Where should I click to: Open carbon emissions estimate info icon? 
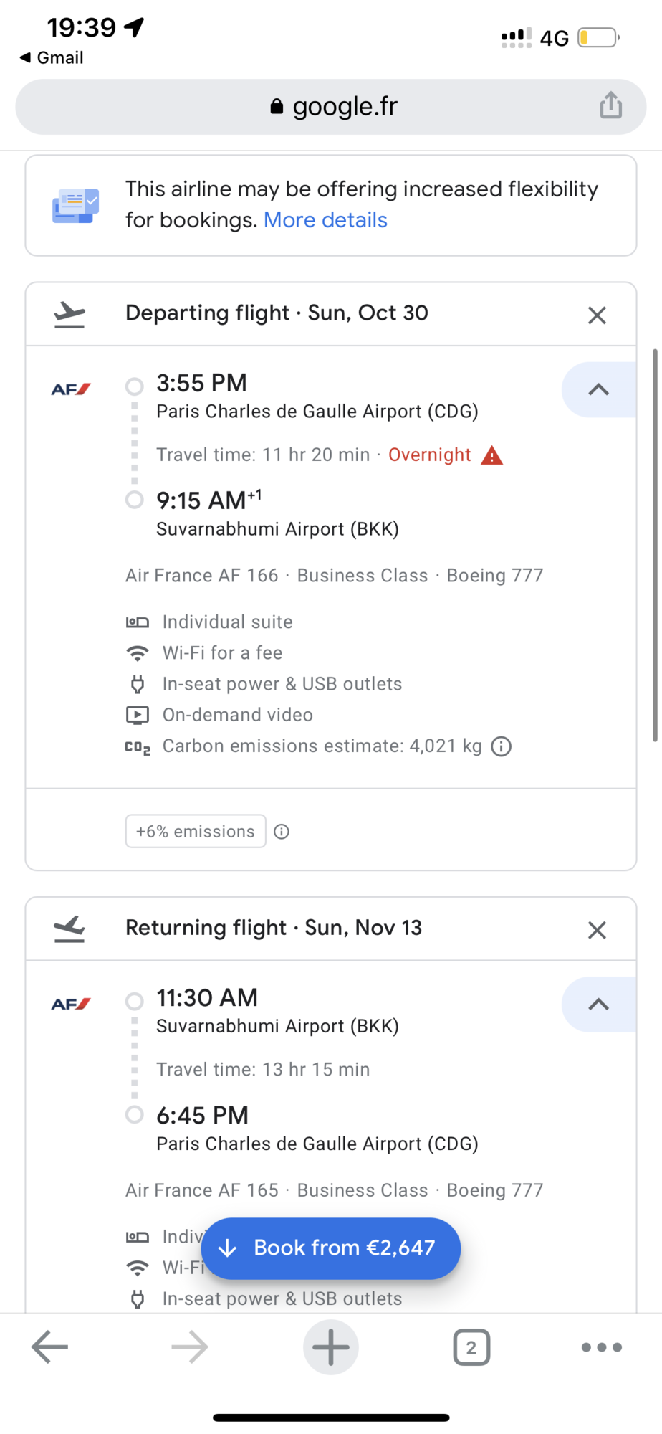coord(501,746)
